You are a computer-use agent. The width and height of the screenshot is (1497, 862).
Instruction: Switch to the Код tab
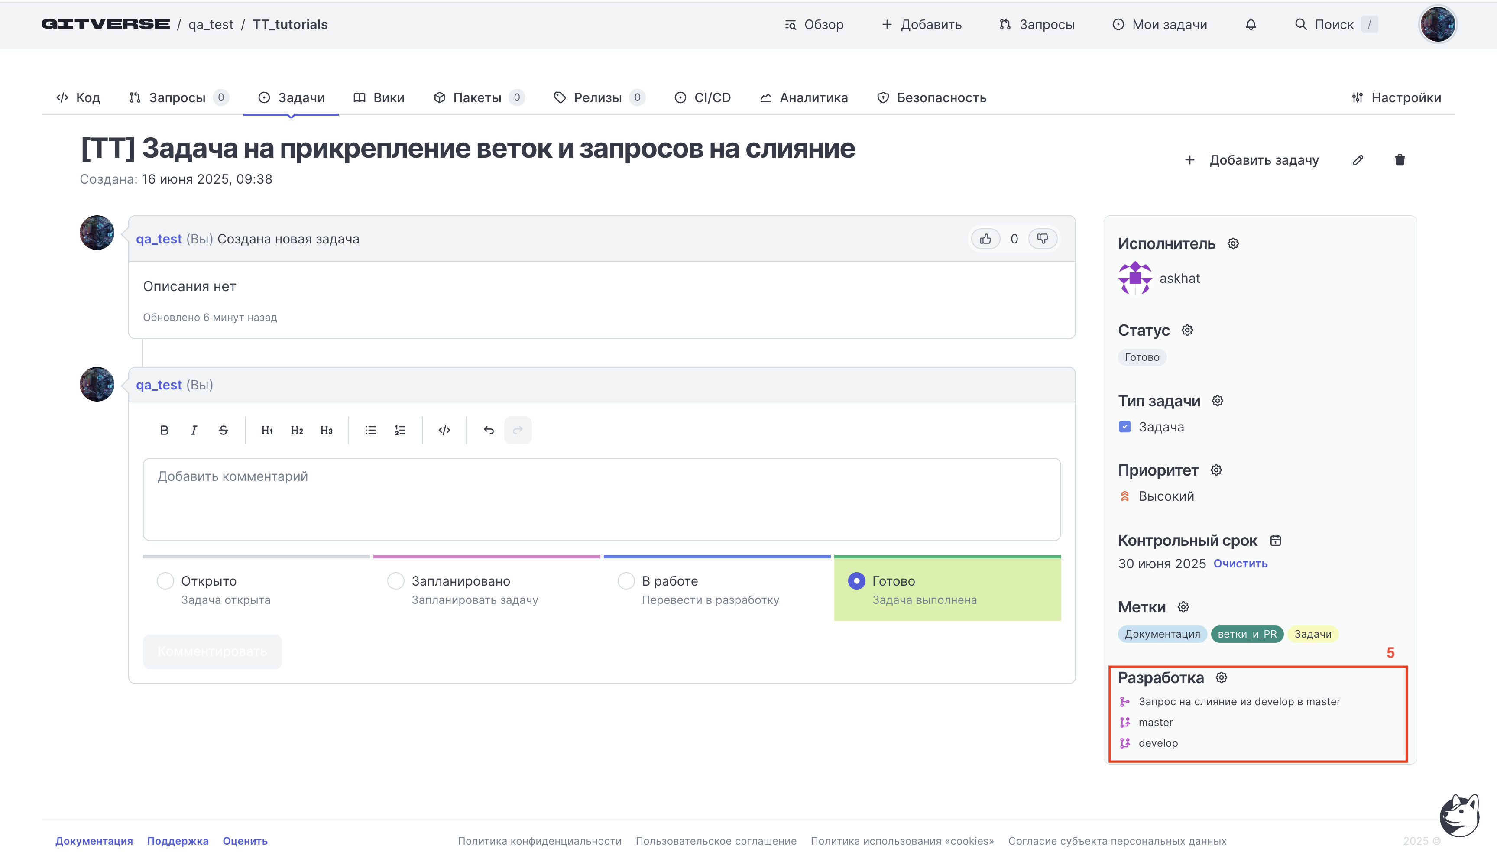click(78, 98)
